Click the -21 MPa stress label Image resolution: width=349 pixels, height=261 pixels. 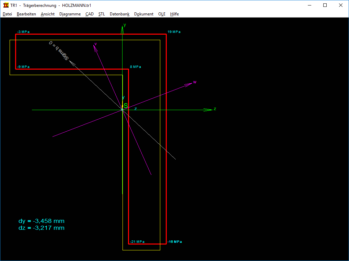click(x=137, y=242)
